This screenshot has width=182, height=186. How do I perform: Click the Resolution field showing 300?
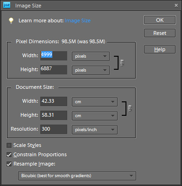[54, 129]
